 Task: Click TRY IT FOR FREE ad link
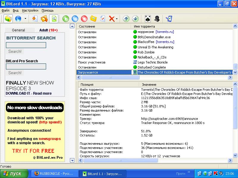[33, 151]
